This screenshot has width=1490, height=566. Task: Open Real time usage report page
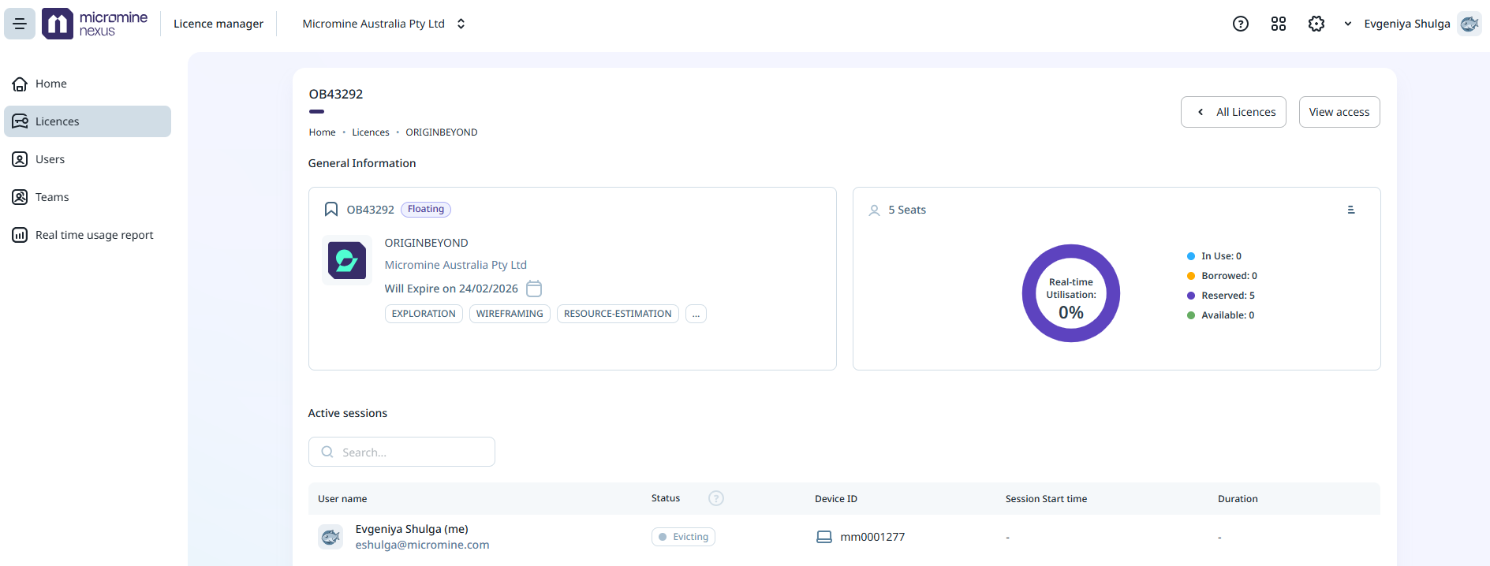point(94,235)
